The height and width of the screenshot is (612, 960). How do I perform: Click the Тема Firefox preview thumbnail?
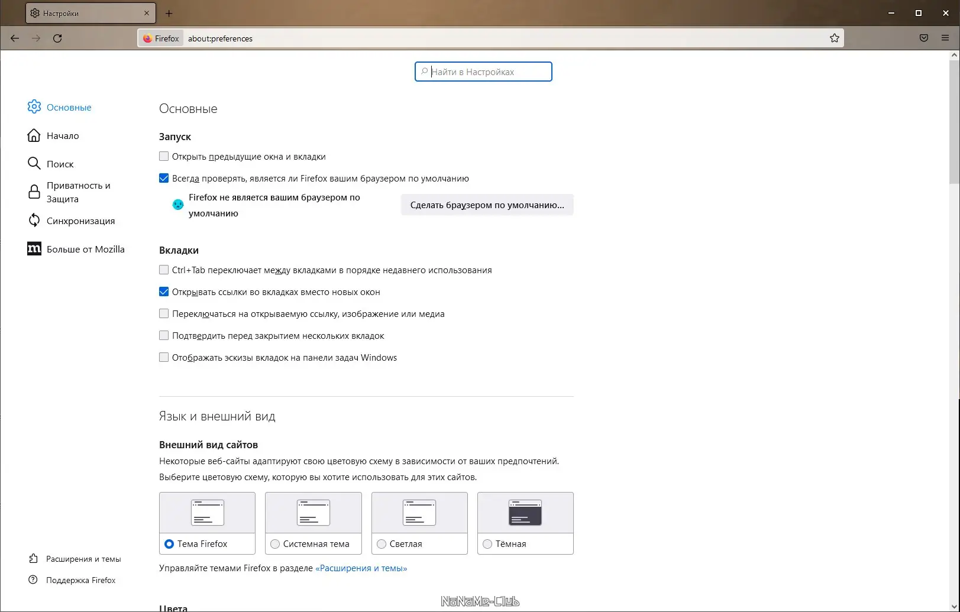pos(207,513)
